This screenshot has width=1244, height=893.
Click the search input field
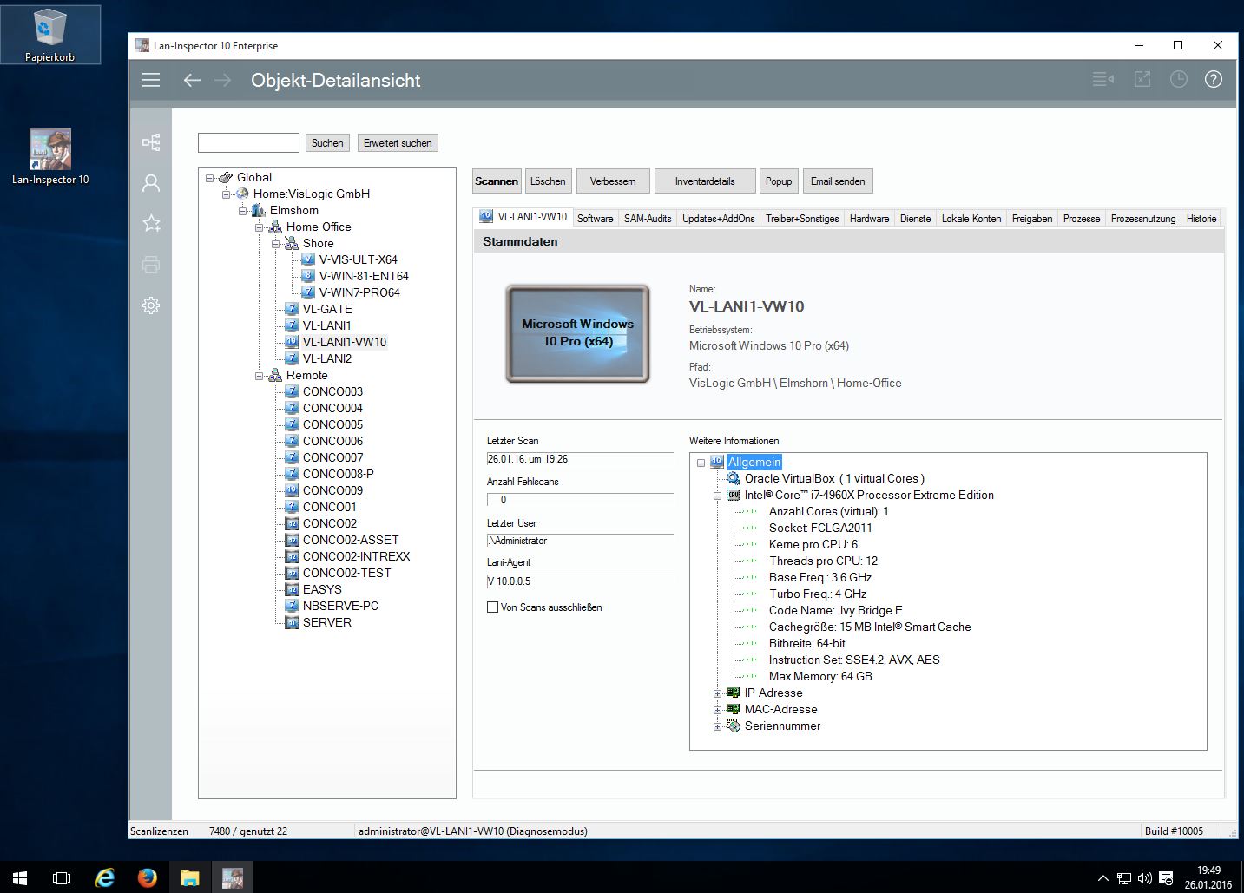pyautogui.click(x=248, y=143)
